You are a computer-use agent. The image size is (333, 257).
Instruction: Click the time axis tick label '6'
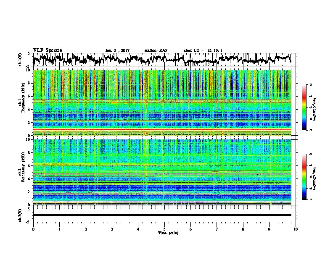(191, 229)
